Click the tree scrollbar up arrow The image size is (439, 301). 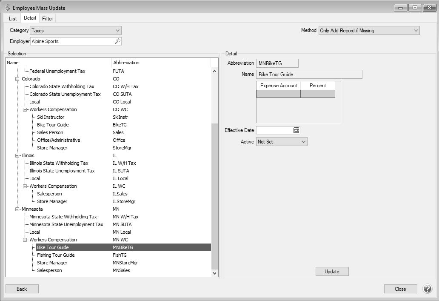(x=214, y=71)
